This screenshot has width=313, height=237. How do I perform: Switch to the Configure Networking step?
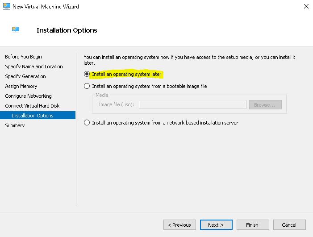pyautogui.click(x=28, y=96)
